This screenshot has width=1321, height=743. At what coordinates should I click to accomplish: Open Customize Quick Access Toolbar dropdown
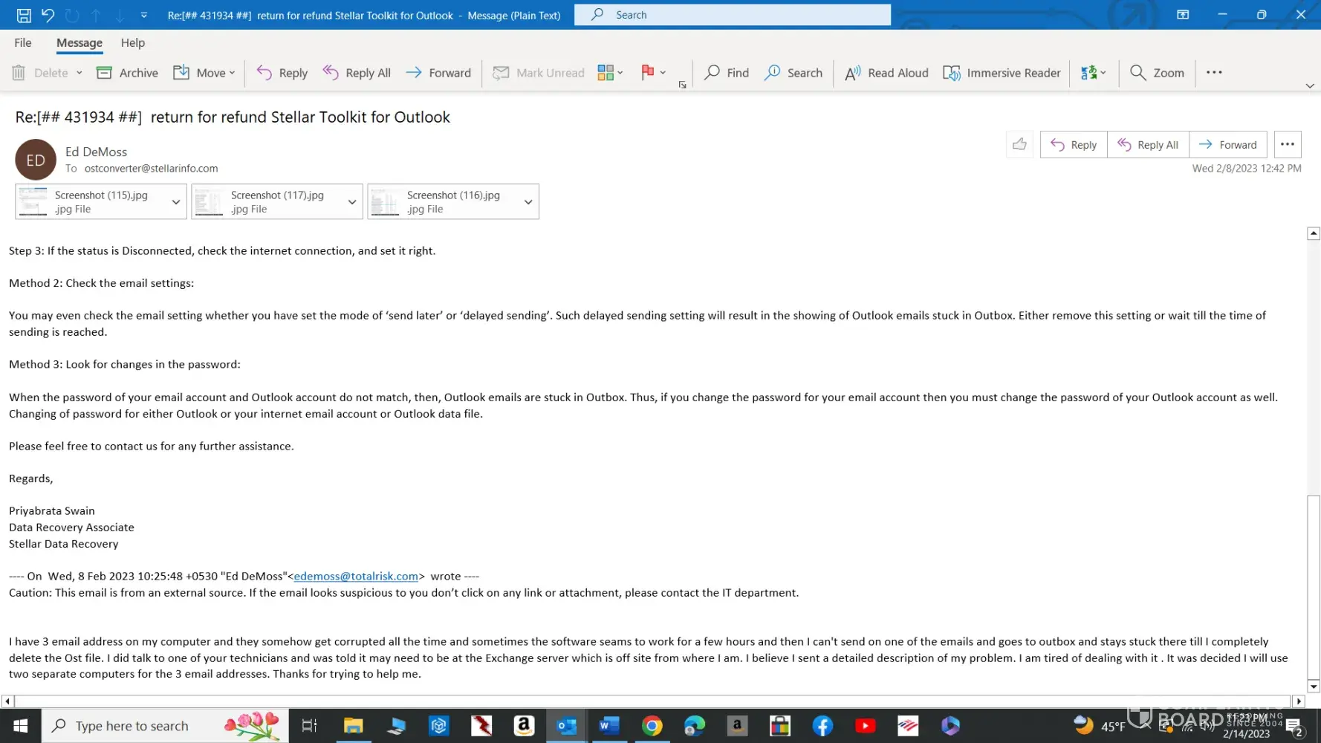144,15
